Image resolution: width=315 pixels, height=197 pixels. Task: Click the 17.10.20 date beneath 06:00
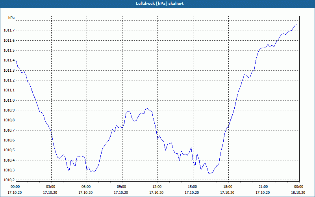coord(85,193)
